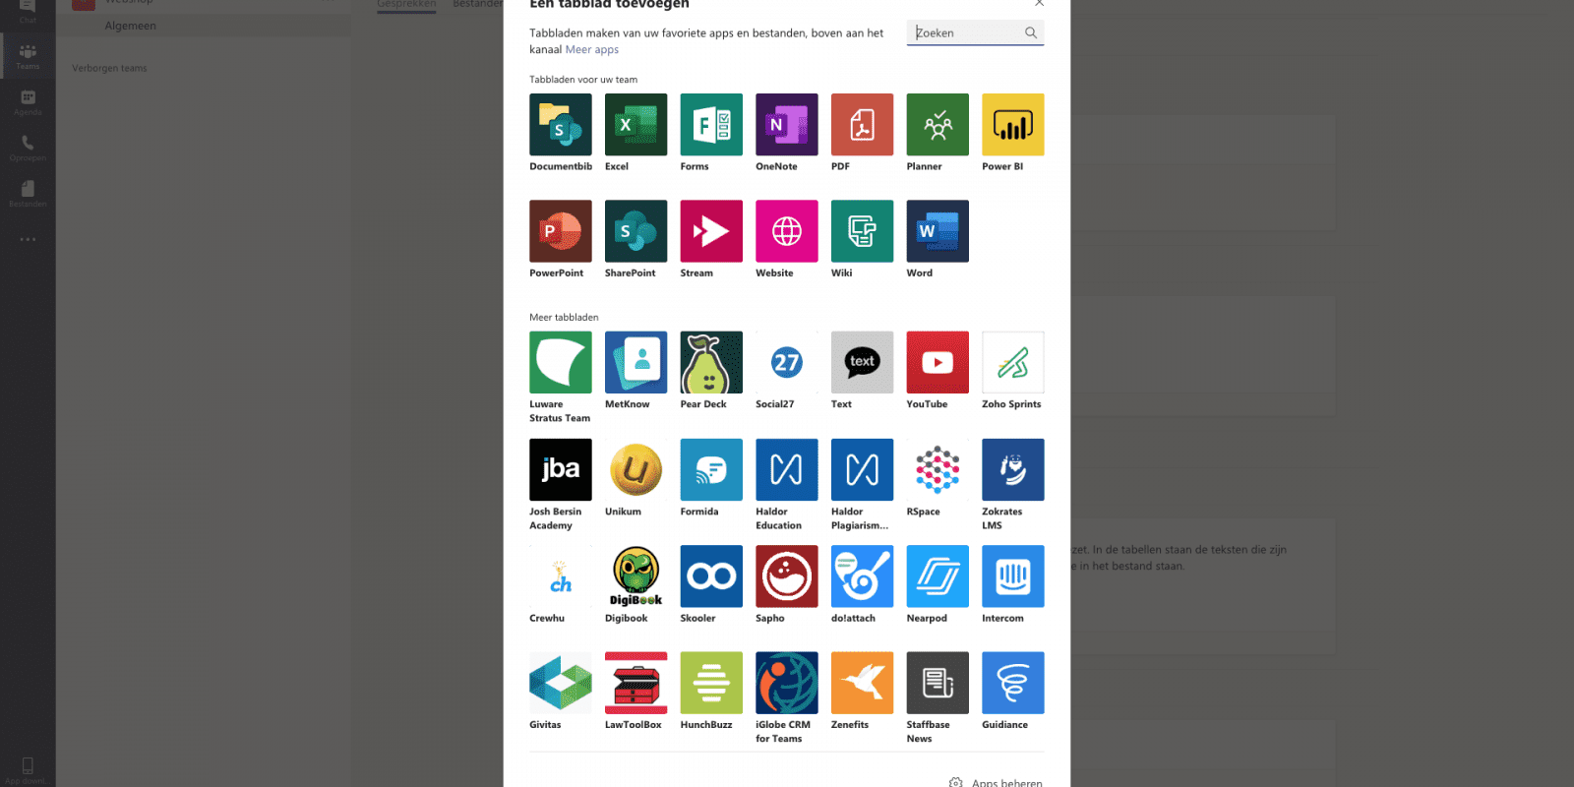Viewport: 1574px width, 787px height.
Task: Pick the Staffbase News app
Action: click(x=938, y=683)
